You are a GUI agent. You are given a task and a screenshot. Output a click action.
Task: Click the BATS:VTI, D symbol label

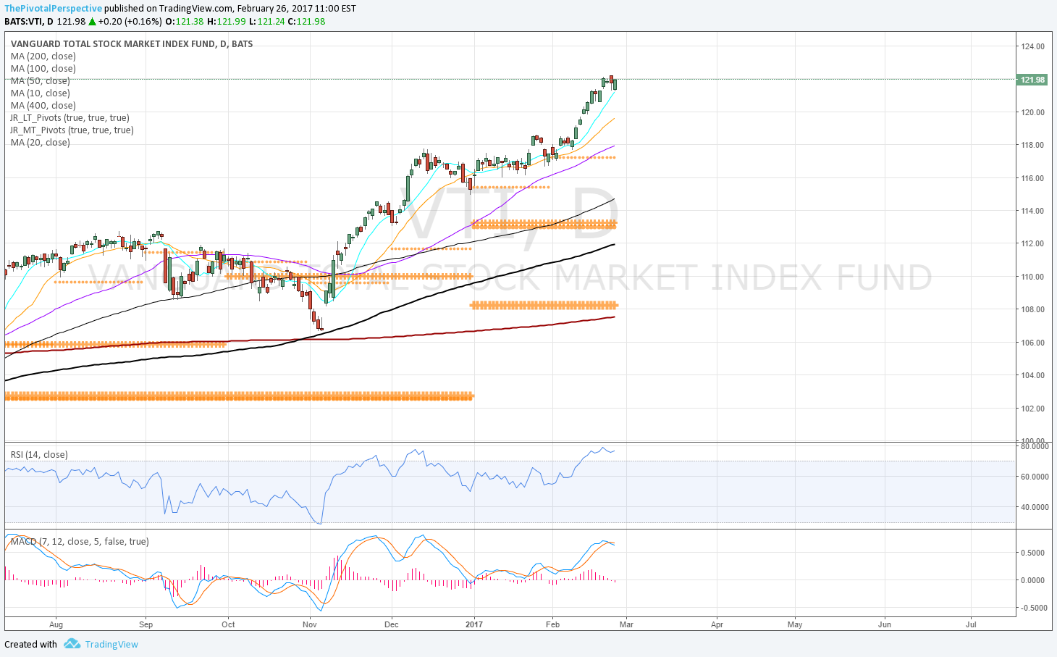28,21
